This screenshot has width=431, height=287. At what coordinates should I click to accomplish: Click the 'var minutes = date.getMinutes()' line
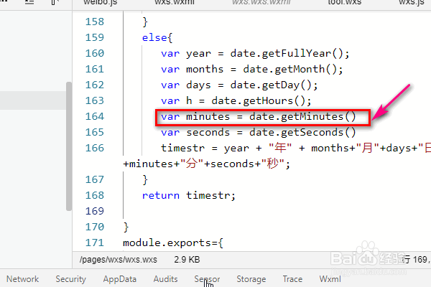[258, 117]
